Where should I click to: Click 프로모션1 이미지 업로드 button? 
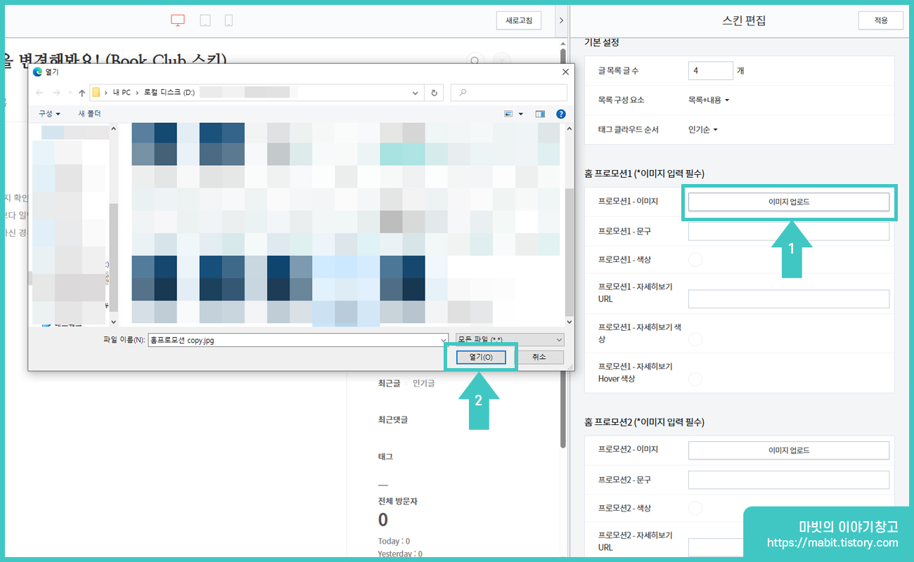point(789,202)
